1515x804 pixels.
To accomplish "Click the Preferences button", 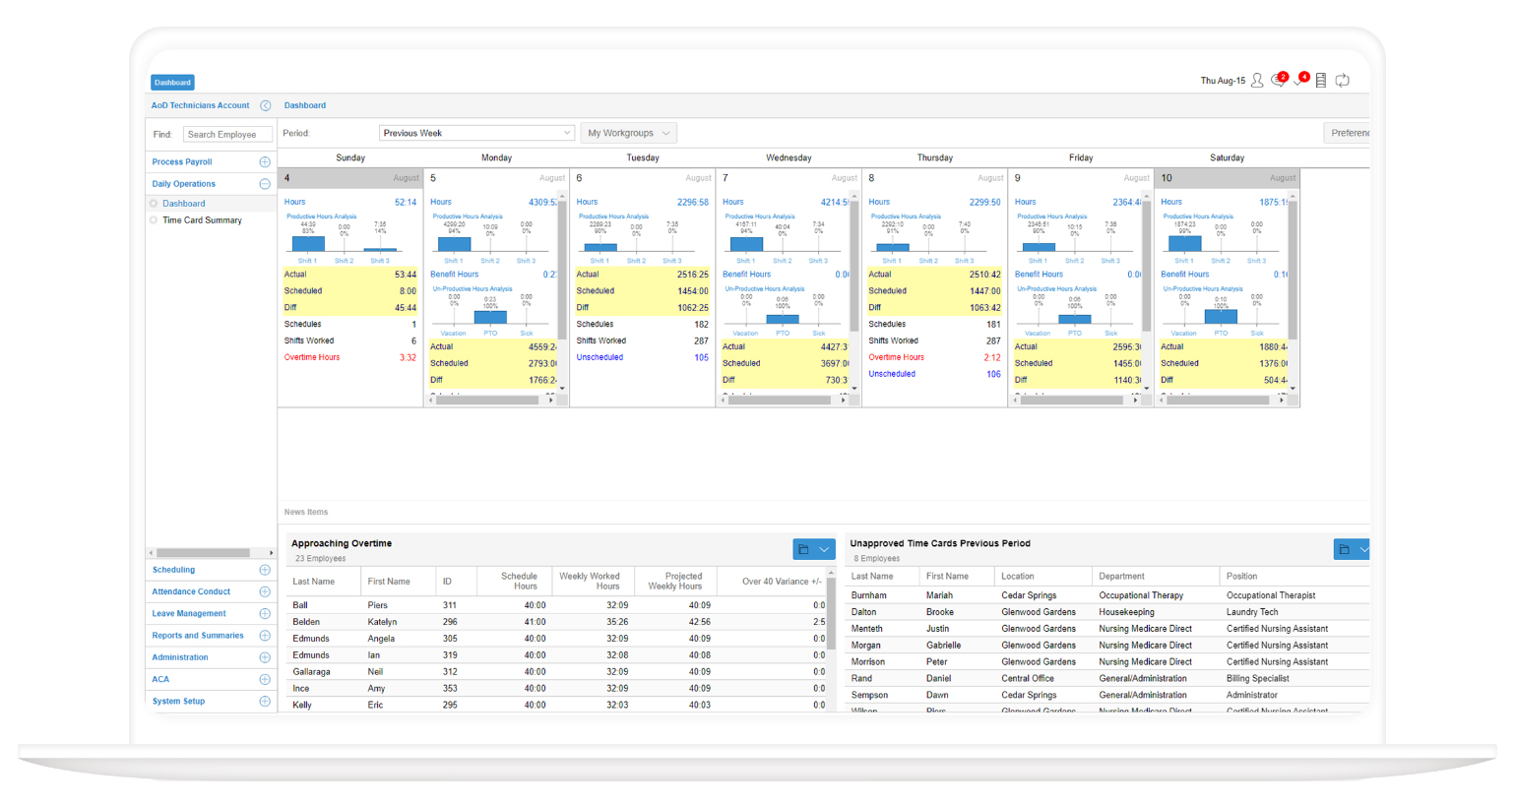I will 1348,133.
